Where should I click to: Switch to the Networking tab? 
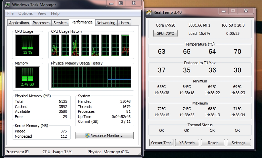106,23
